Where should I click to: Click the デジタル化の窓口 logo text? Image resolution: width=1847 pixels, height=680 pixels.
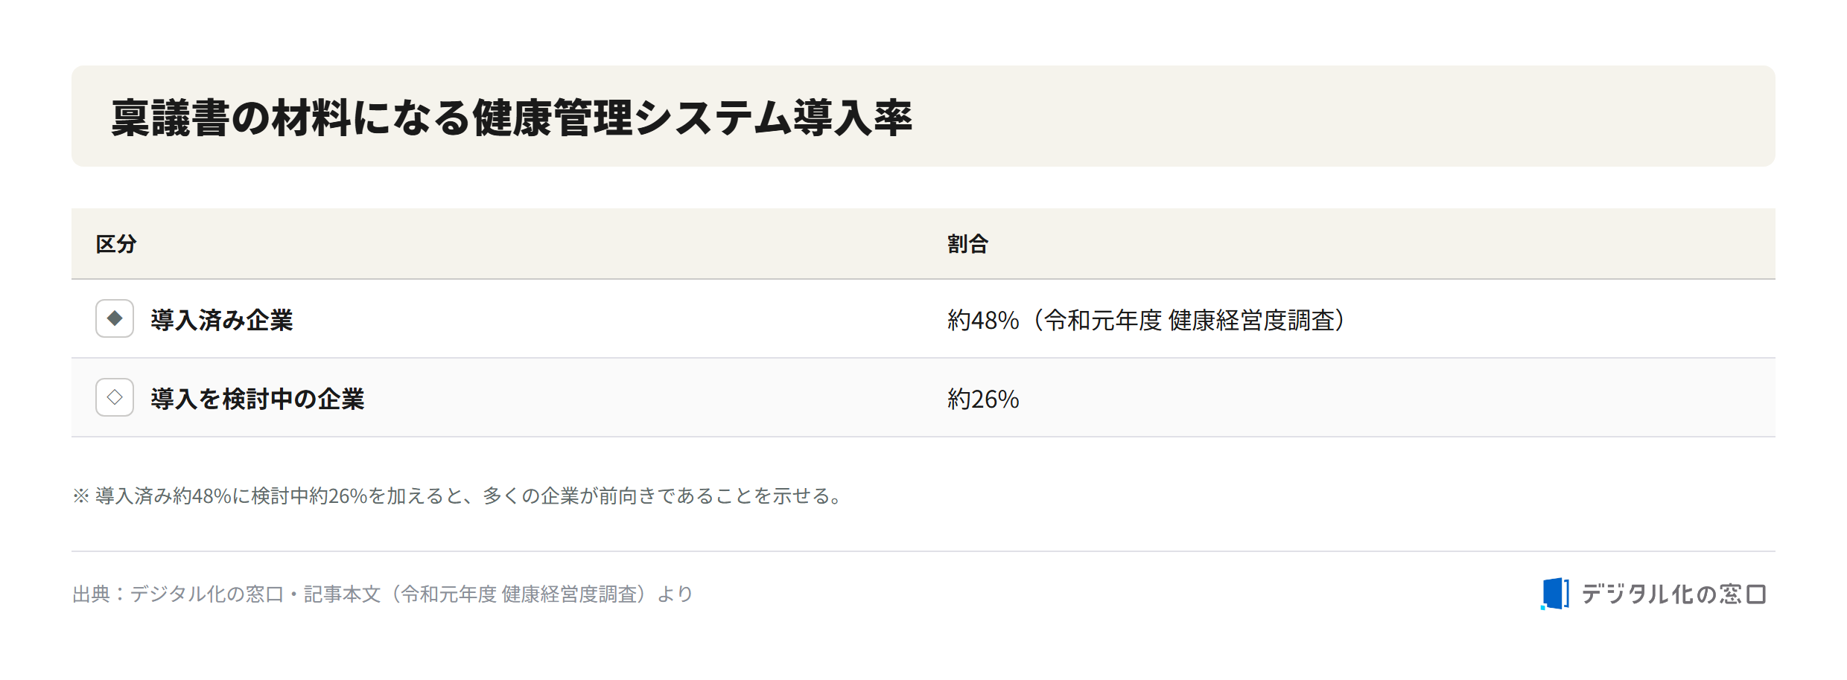[x=1673, y=594]
